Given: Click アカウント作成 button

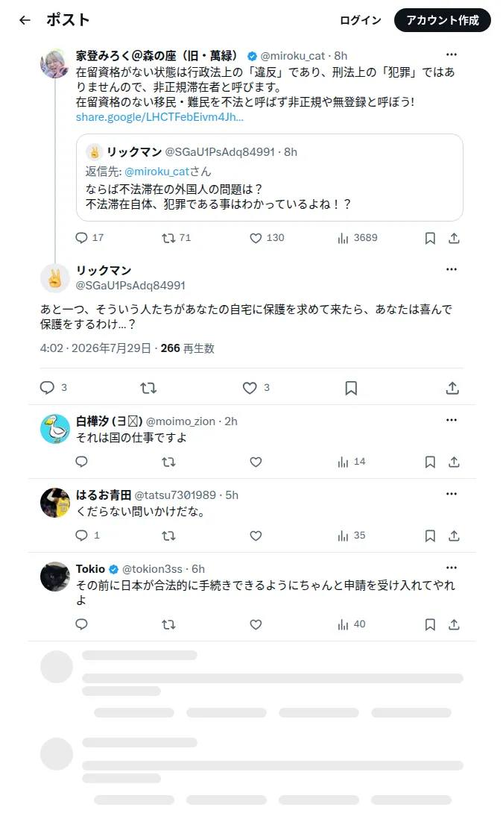Looking at the screenshot, I should click(x=442, y=20).
